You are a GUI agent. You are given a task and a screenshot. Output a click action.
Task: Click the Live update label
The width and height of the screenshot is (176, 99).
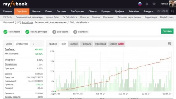[62, 32]
